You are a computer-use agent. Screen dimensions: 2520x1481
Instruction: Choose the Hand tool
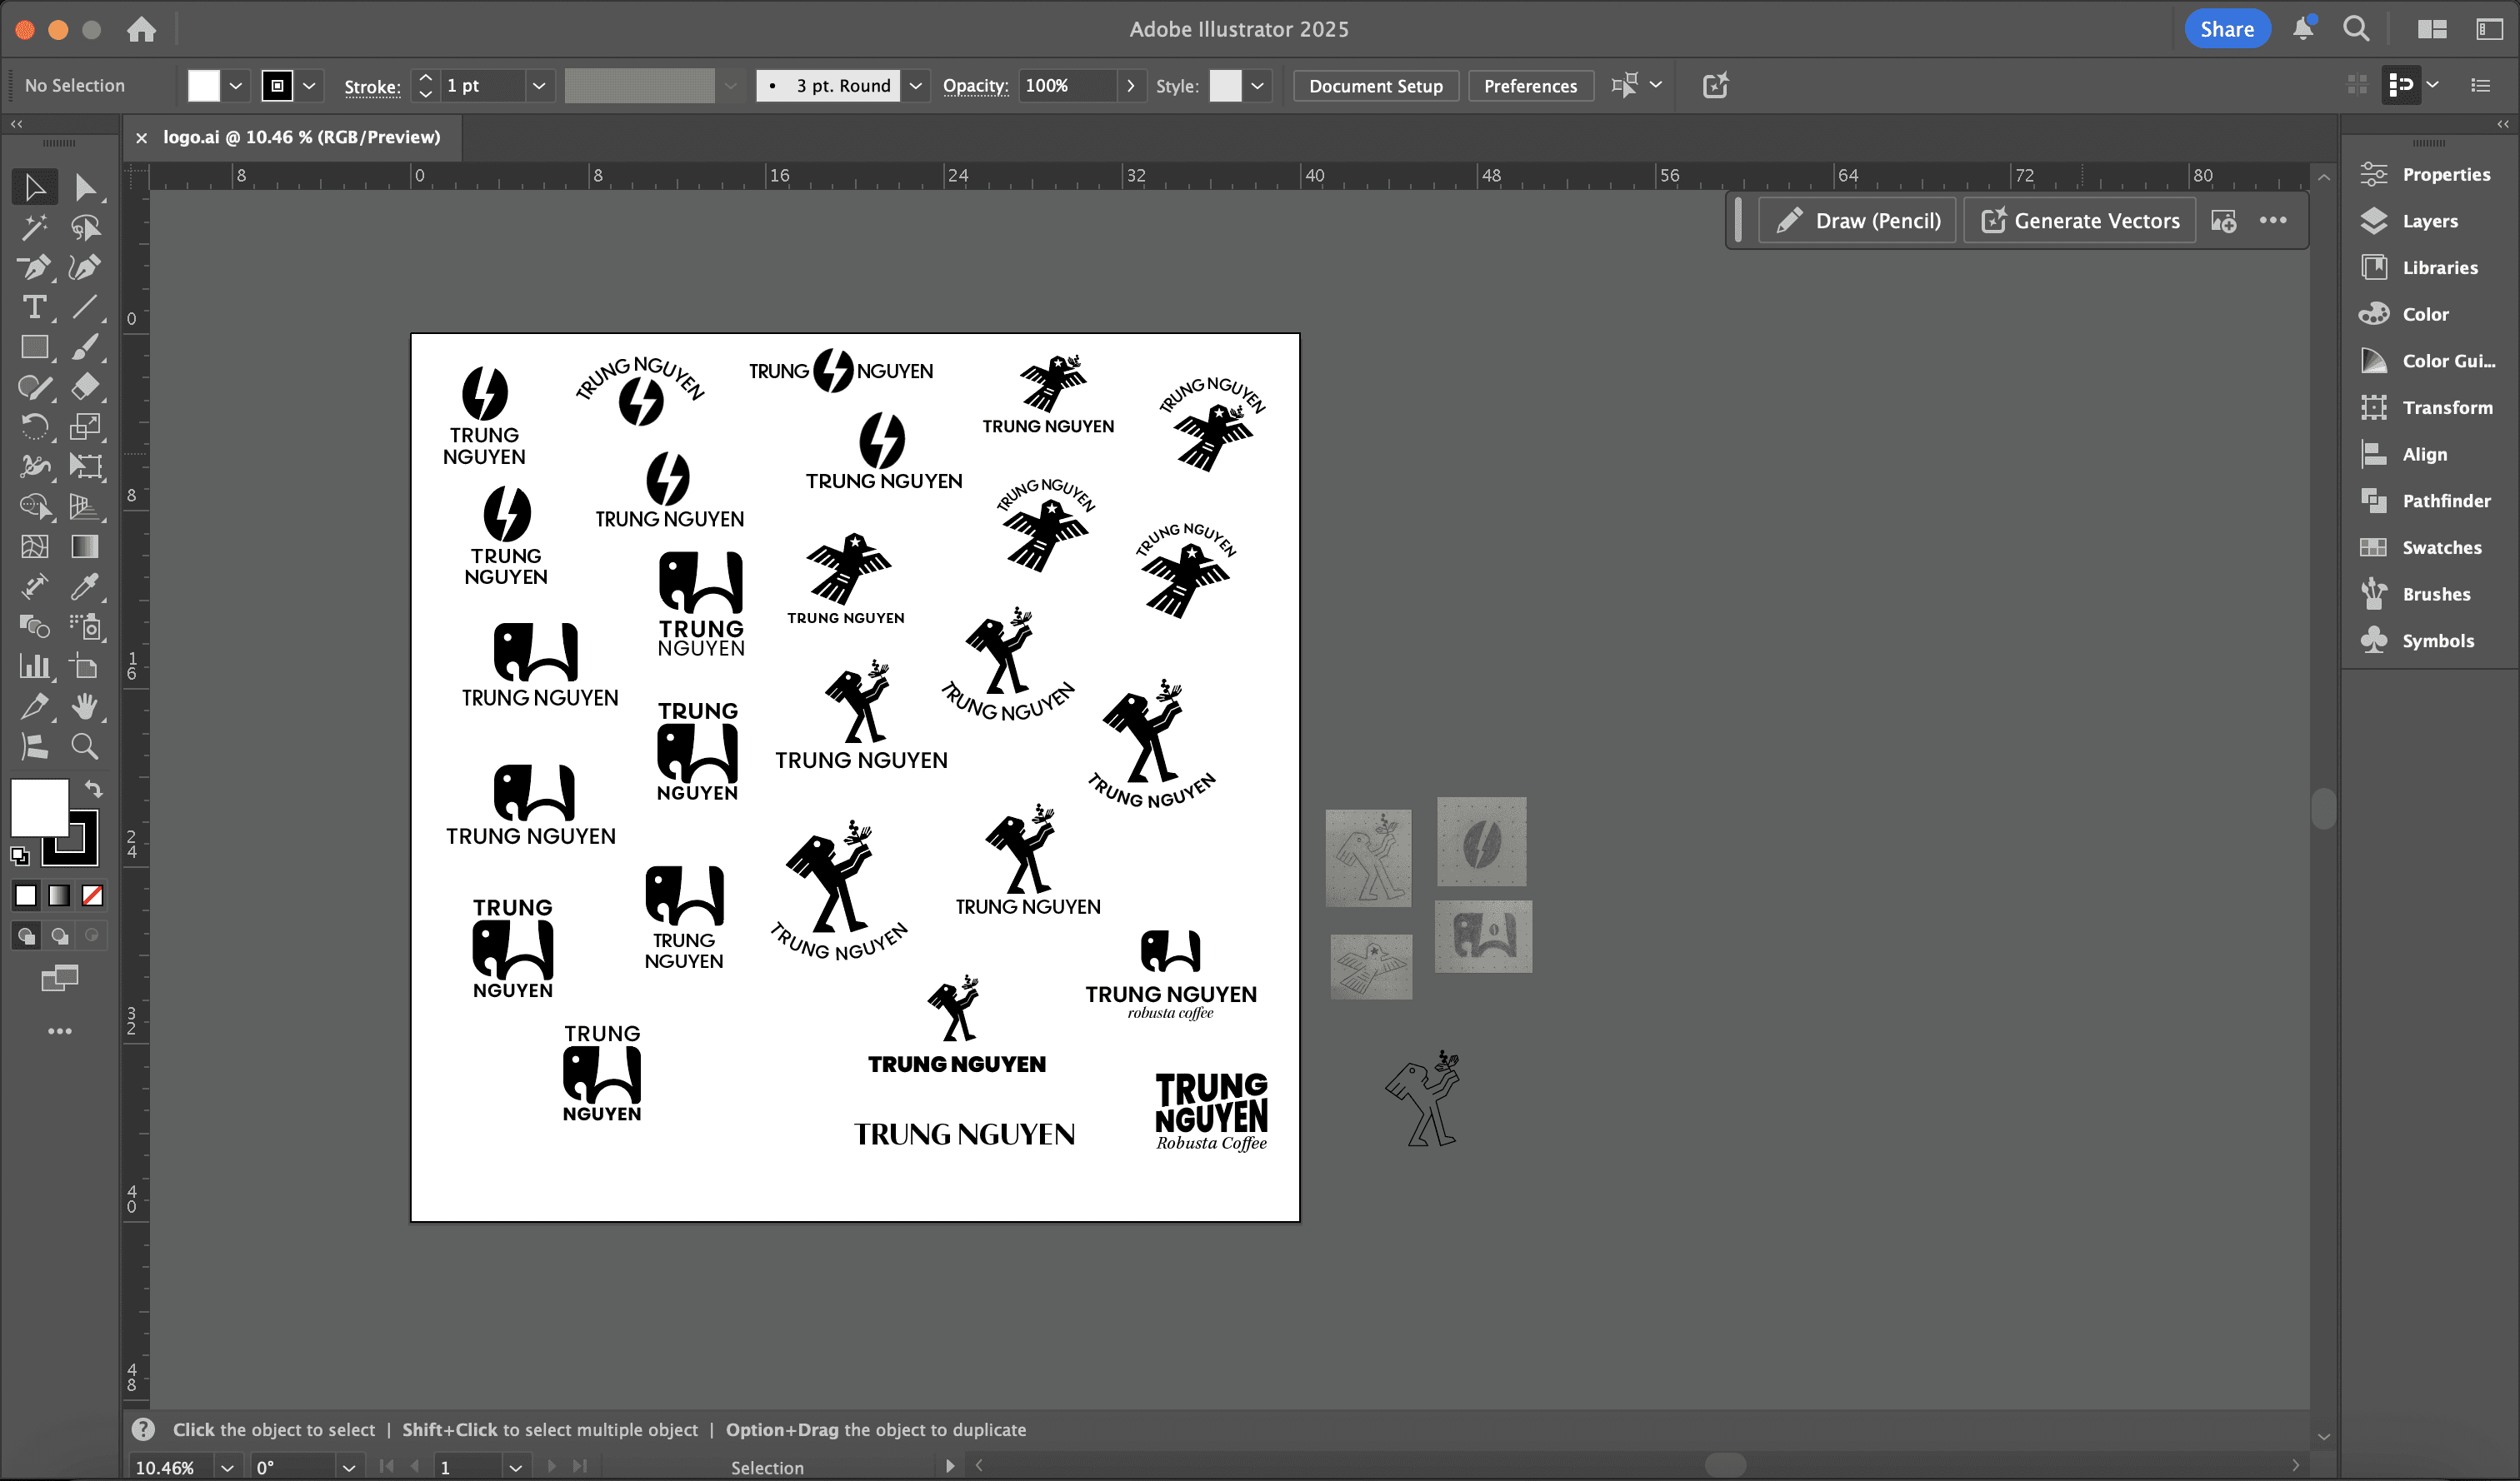point(85,706)
